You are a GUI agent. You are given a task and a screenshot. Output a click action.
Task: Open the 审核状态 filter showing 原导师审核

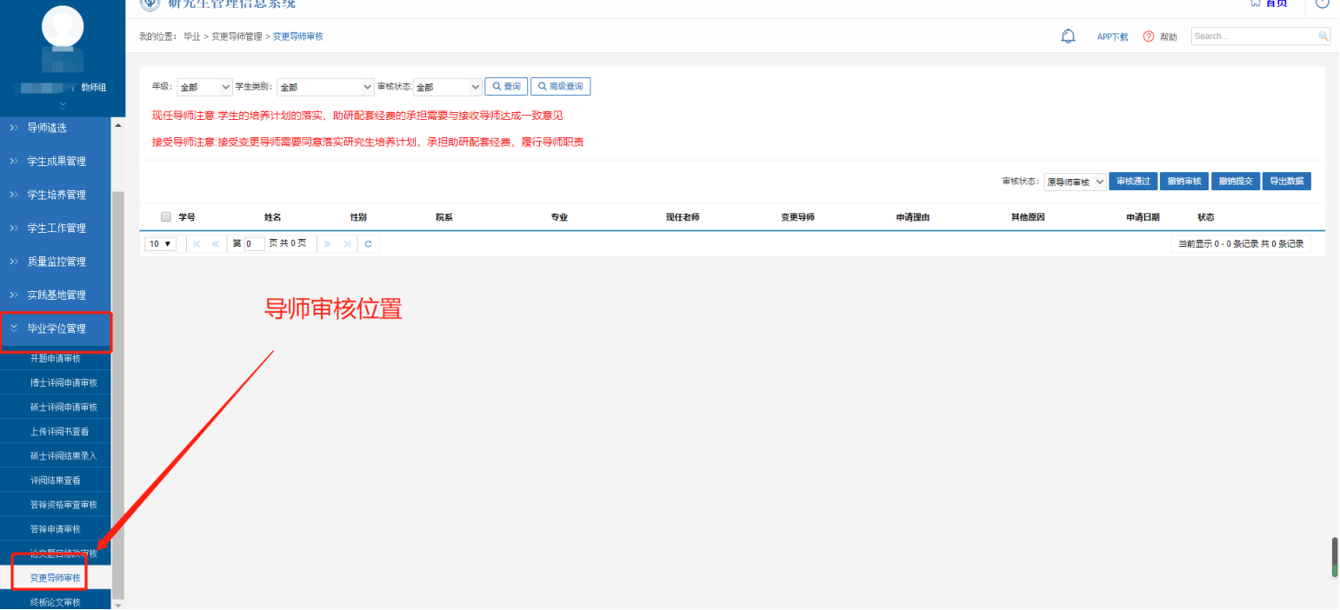(1075, 181)
